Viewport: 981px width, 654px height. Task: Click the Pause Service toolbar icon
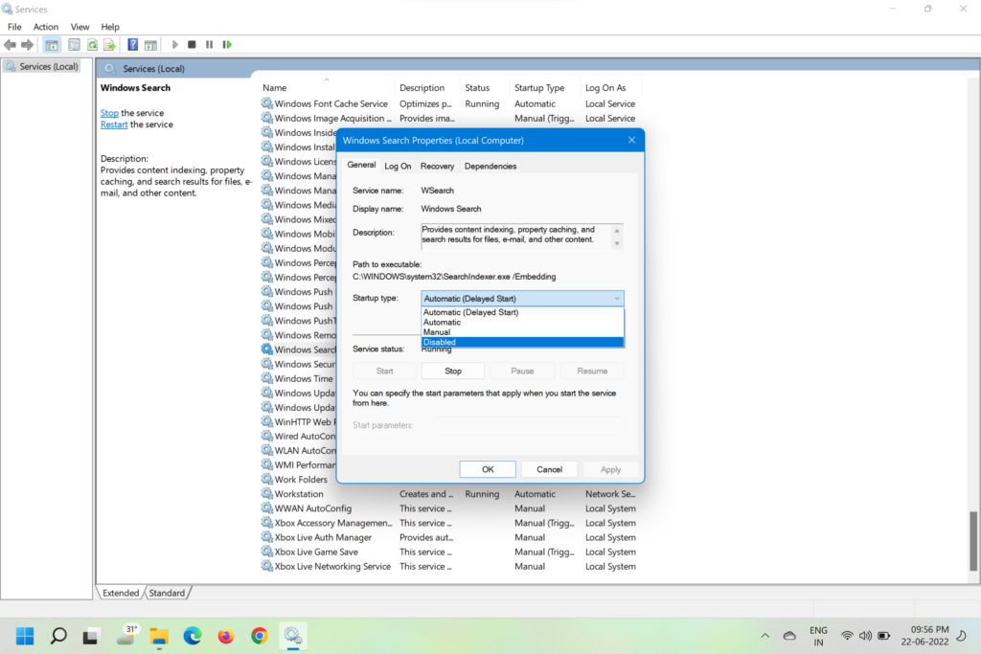coord(210,45)
